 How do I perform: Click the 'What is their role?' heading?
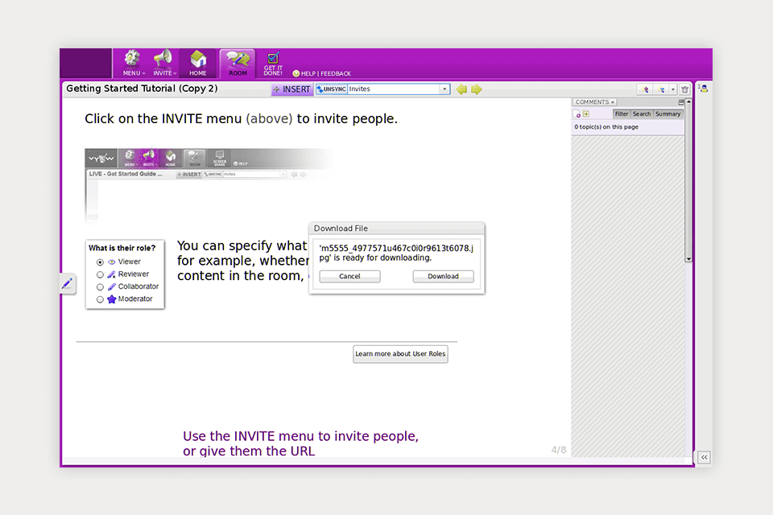point(122,248)
